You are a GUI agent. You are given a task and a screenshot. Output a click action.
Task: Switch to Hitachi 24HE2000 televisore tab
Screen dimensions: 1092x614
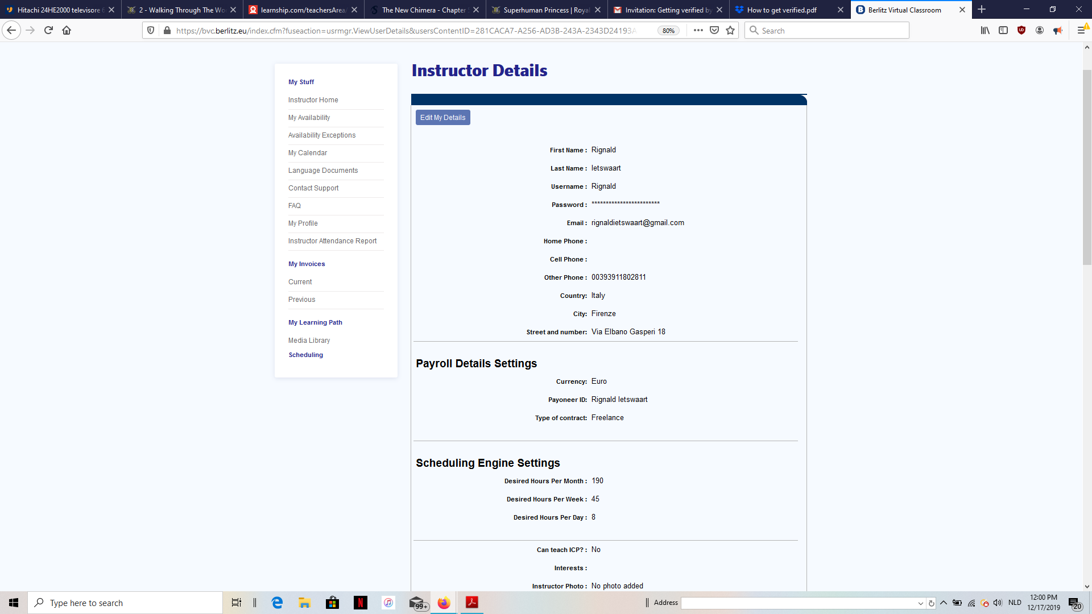(x=58, y=10)
